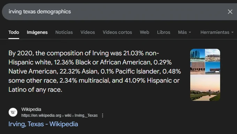The width and height of the screenshot is (237, 134).
Task: Open the three-dot menu beside the Wikipedia result
Action: 102,116
